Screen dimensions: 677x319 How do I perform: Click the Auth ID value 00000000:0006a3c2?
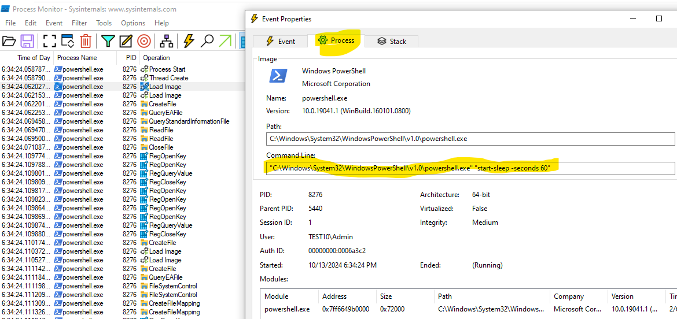click(337, 250)
